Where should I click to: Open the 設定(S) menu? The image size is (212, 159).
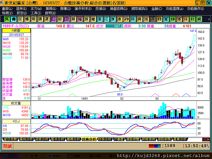click(22, 13)
